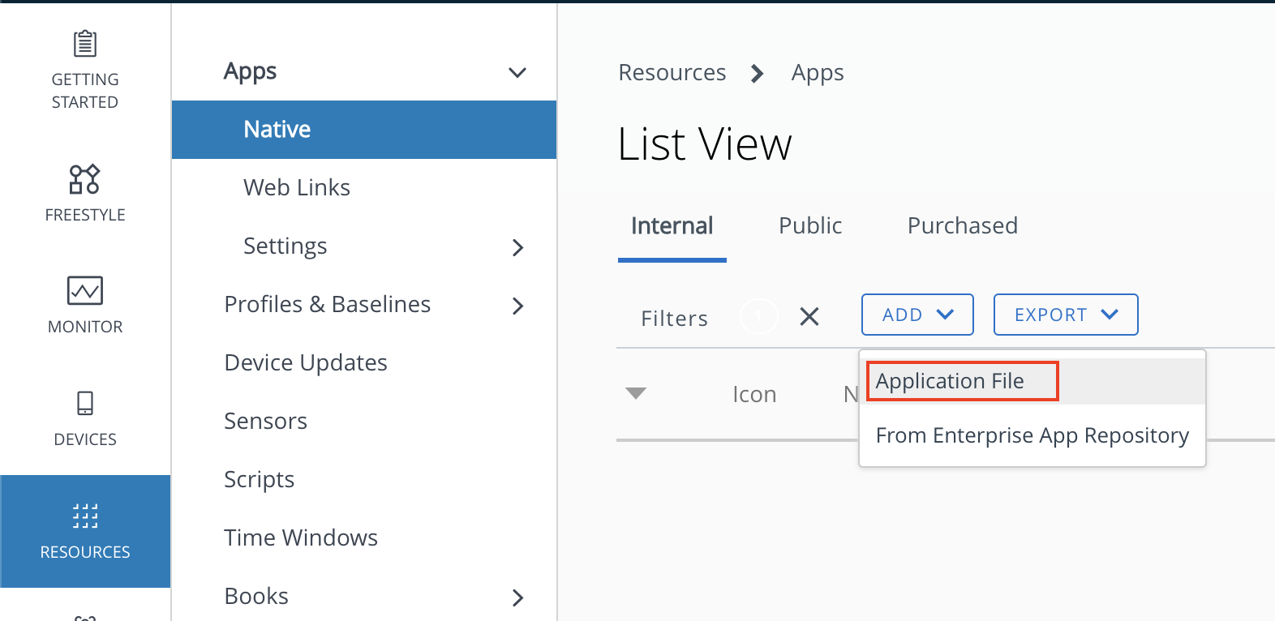Open Scripts page

tap(260, 479)
